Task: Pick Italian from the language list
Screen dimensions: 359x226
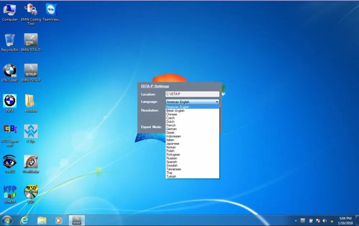Action: [192, 140]
